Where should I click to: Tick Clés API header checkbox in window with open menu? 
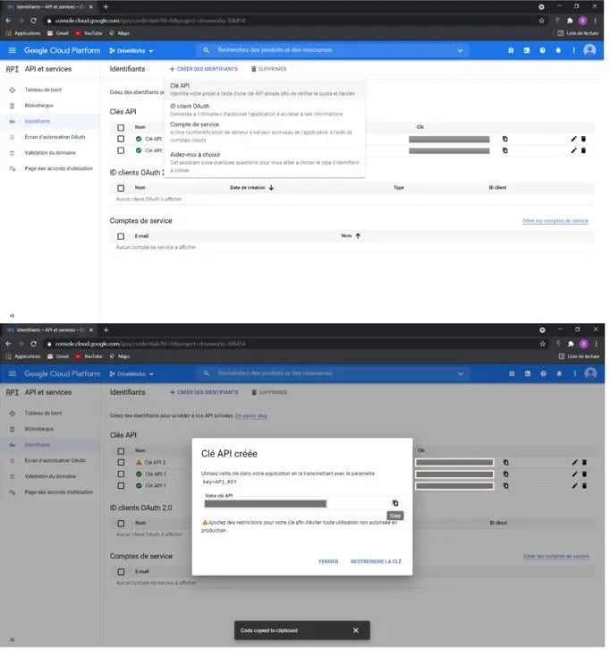[x=121, y=127]
